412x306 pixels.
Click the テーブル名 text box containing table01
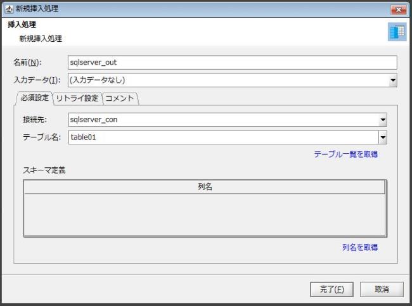222,137
